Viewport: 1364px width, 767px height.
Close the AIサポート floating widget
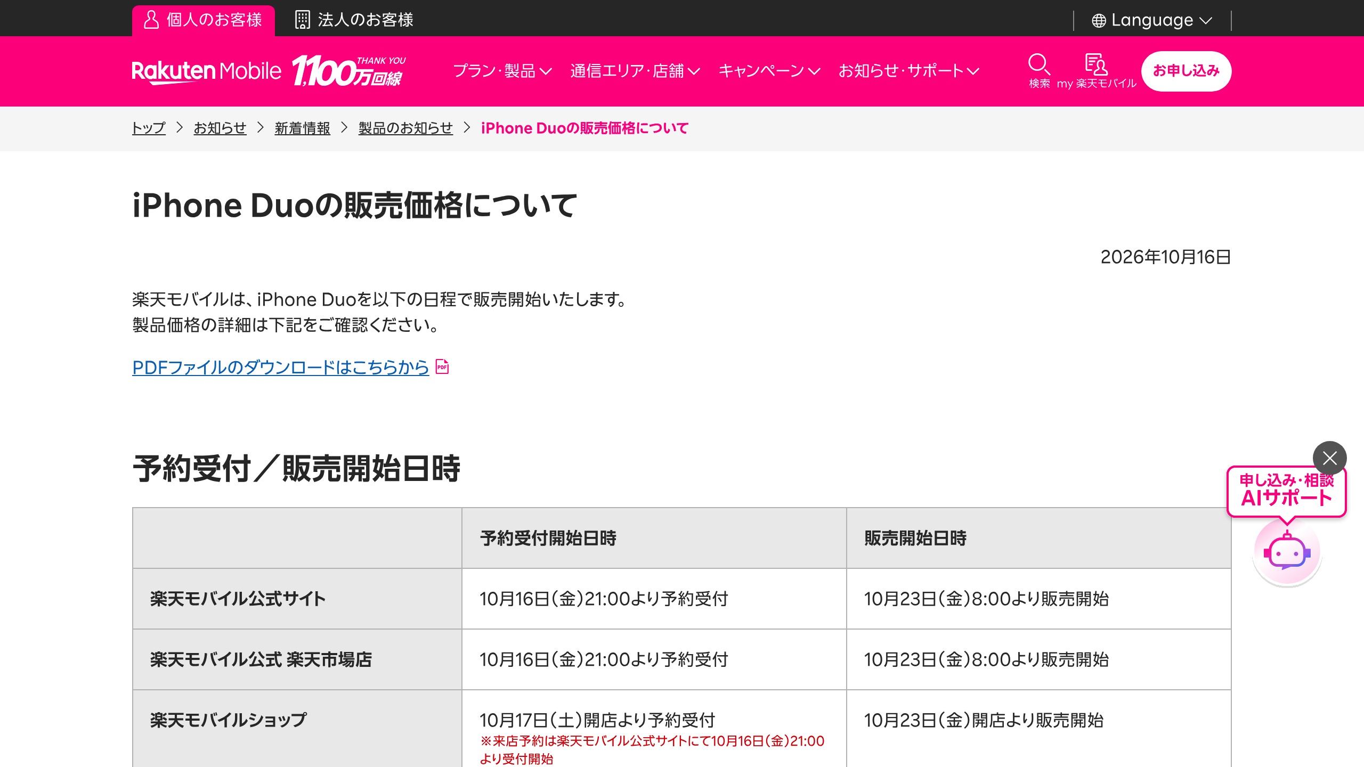(1330, 458)
